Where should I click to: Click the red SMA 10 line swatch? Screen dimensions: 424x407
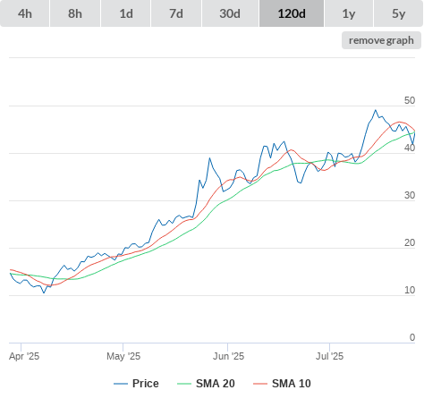click(x=260, y=384)
